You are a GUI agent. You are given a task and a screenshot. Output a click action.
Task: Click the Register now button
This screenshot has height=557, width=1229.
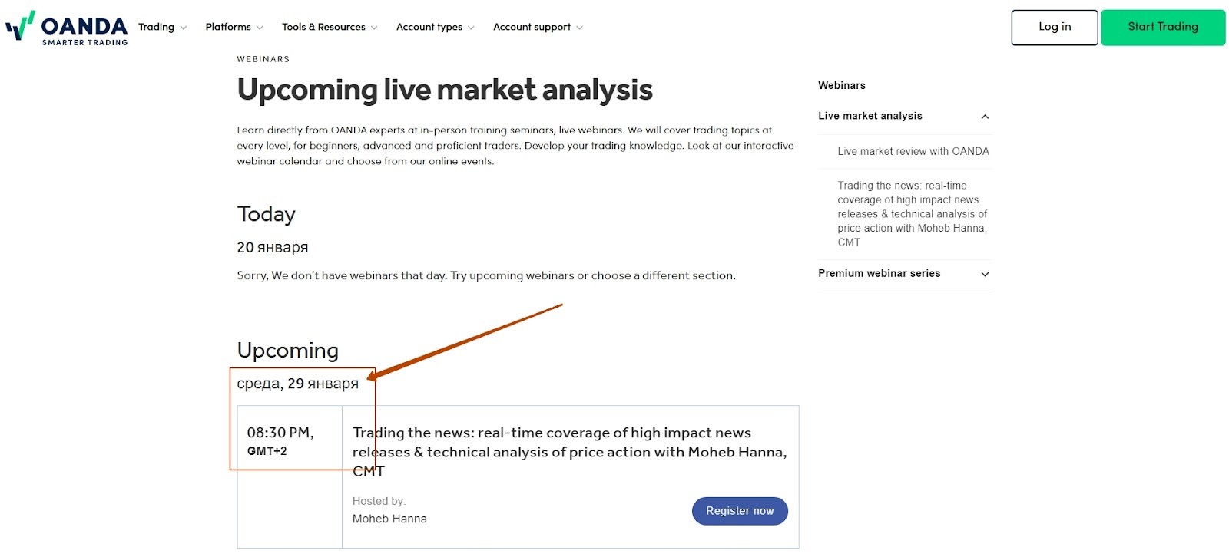(x=740, y=511)
